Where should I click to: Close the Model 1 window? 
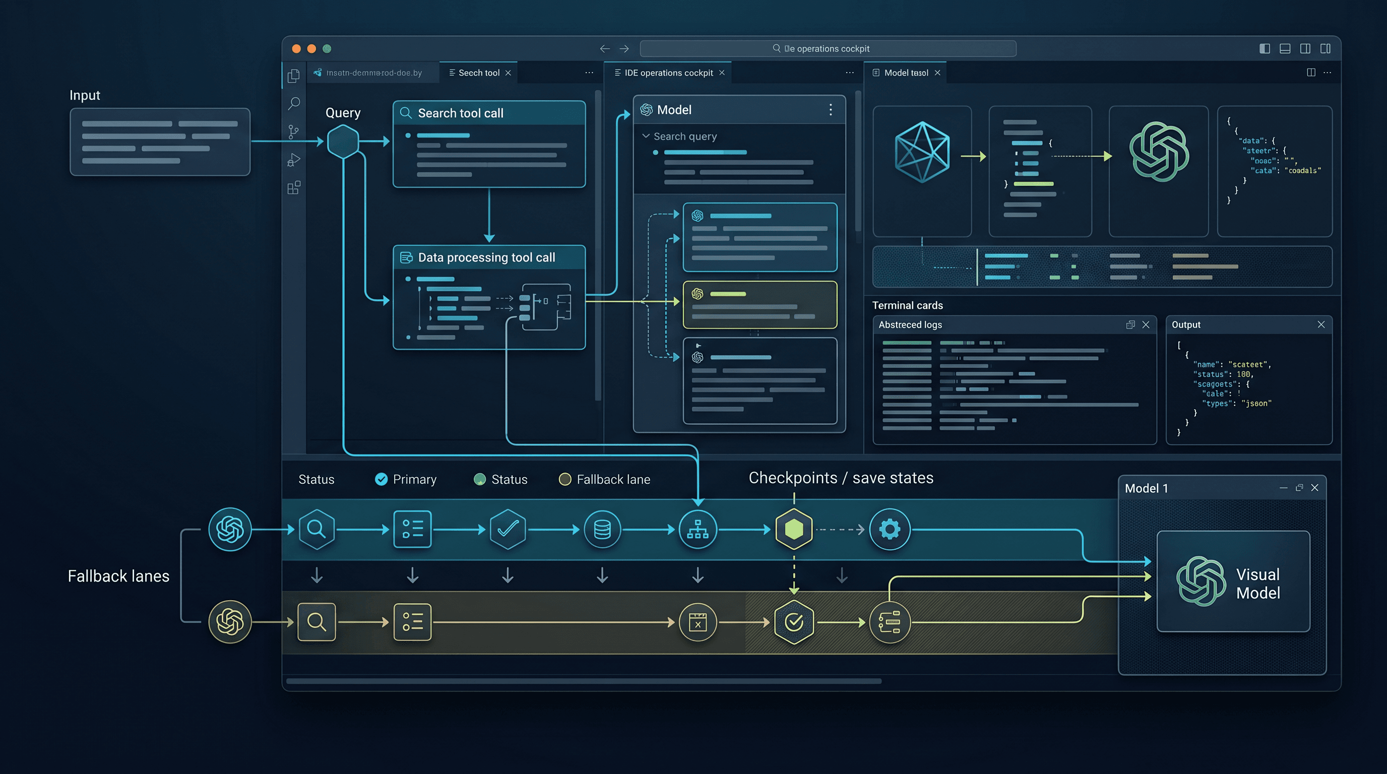click(1315, 488)
